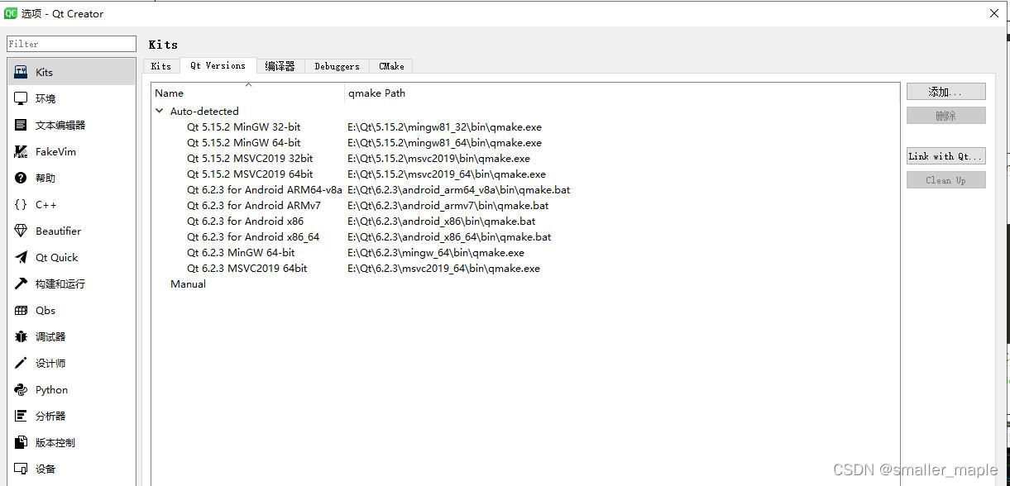Image resolution: width=1010 pixels, height=486 pixels.
Task: Click the 删除 button
Action: point(945,116)
